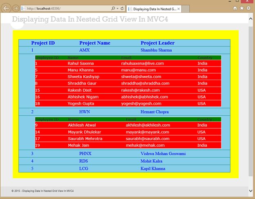Image resolution: width=255 pixels, height=199 pixels.
Task: Click email 'saurabh@saurabh.com'
Action: click(148, 139)
